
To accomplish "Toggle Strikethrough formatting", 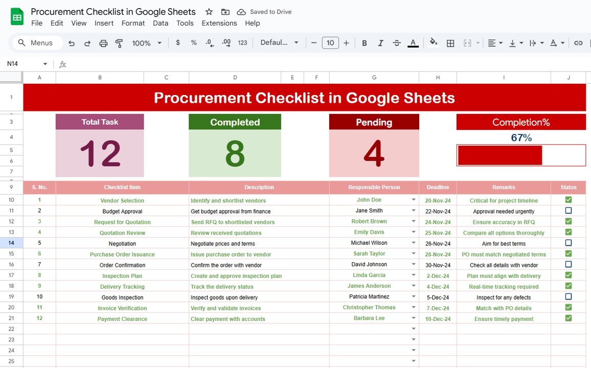I will coord(397,43).
